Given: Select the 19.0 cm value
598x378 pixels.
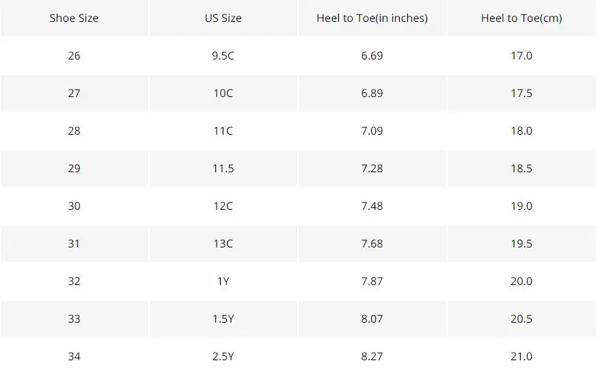Looking at the screenshot, I should (521, 206).
